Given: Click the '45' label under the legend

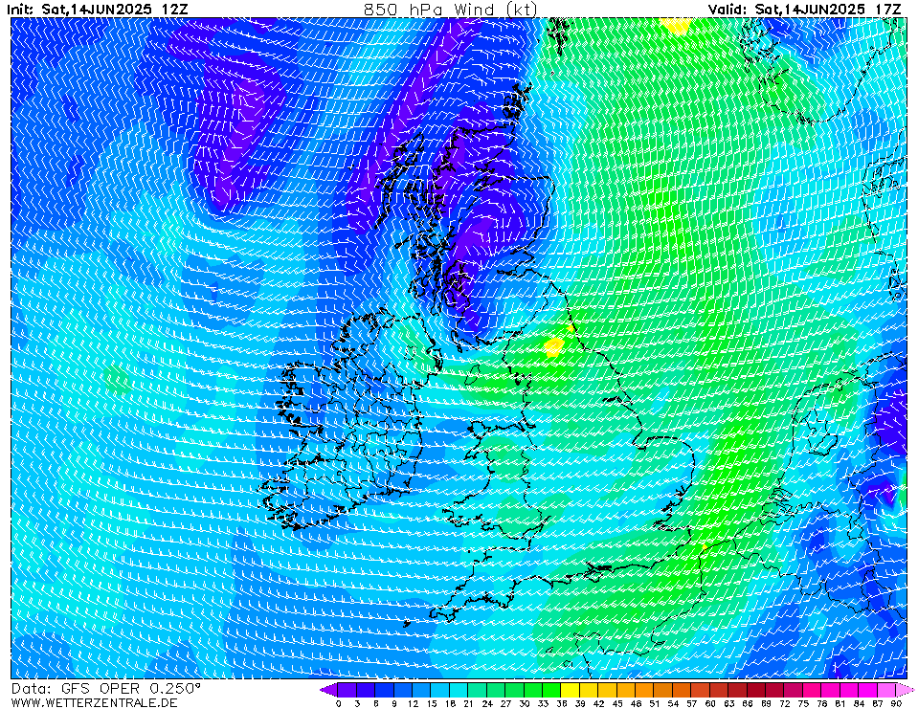Looking at the screenshot, I should (617, 703).
